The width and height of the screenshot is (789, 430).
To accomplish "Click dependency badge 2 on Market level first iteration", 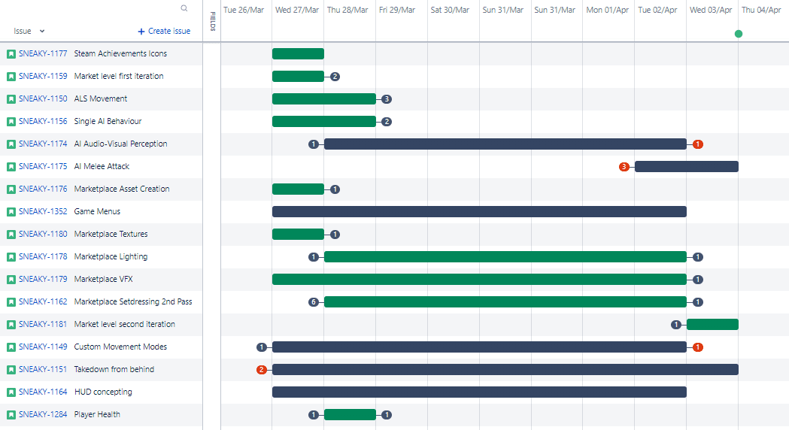I will tap(335, 77).
